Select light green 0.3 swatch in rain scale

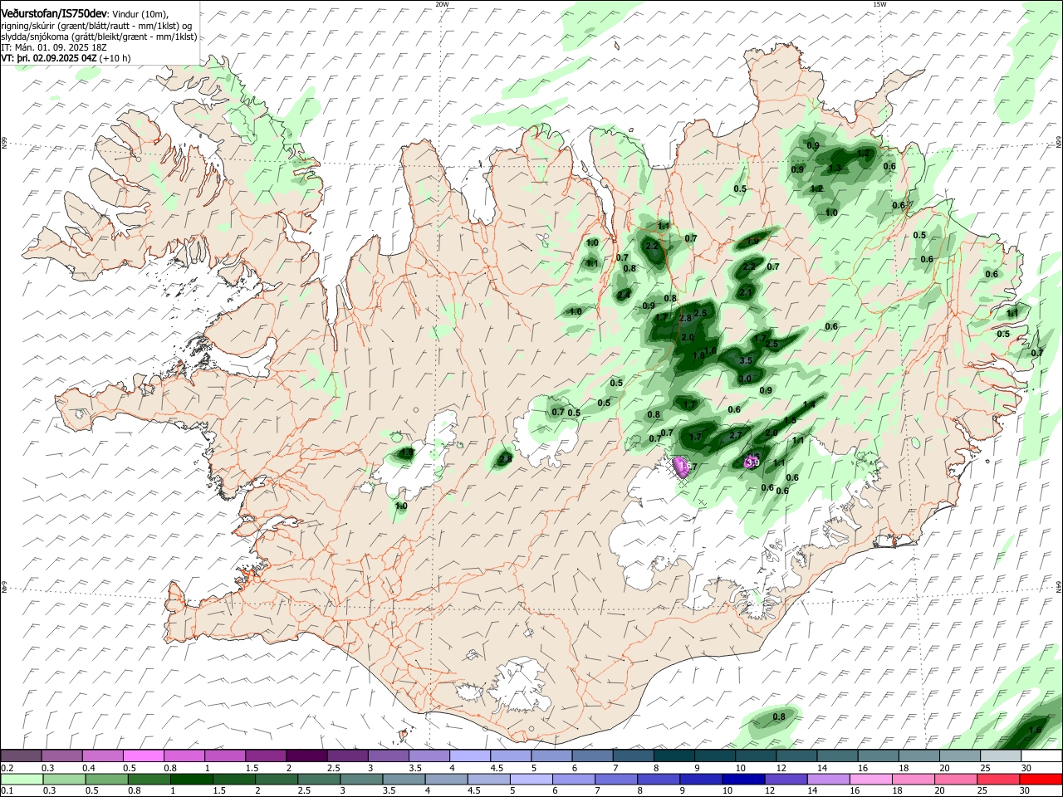click(x=64, y=779)
